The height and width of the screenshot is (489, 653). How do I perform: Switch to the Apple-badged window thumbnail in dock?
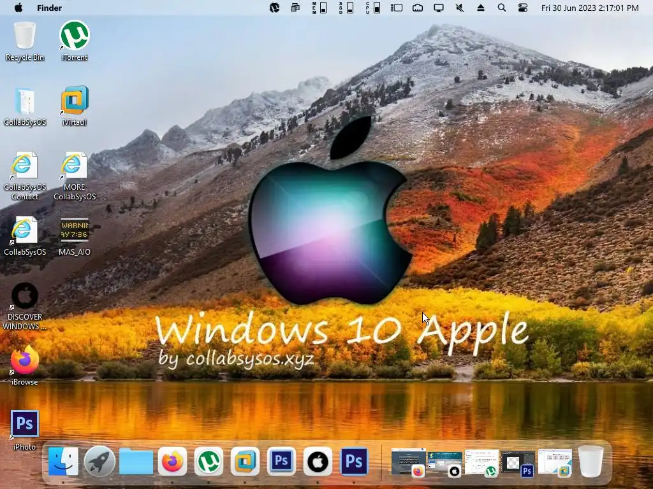(x=444, y=463)
